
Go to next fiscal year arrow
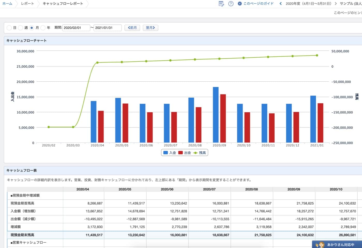pyautogui.click(x=336, y=4)
